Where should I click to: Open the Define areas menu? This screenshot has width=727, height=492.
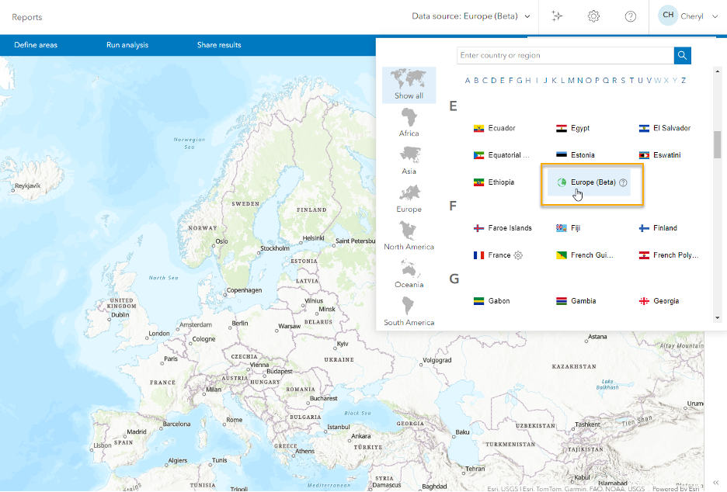(x=36, y=45)
